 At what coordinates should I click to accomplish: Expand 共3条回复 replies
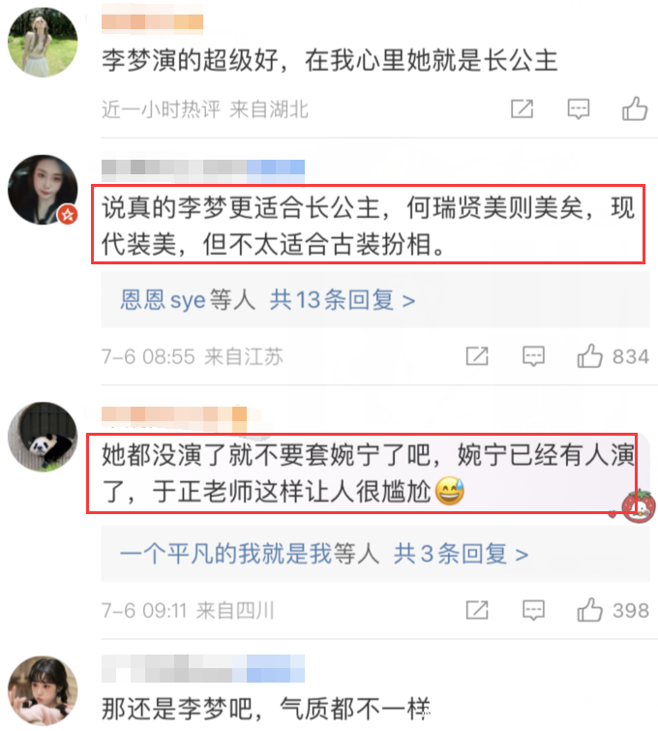click(x=461, y=554)
